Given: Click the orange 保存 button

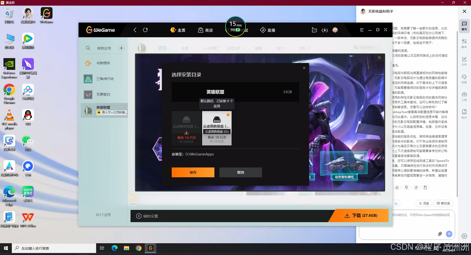Looking at the screenshot, I should click(193, 172).
